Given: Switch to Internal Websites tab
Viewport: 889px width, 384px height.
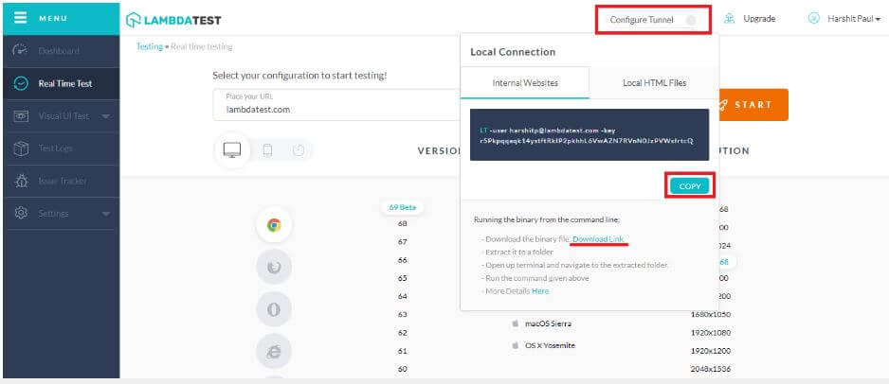Looking at the screenshot, I should [525, 83].
